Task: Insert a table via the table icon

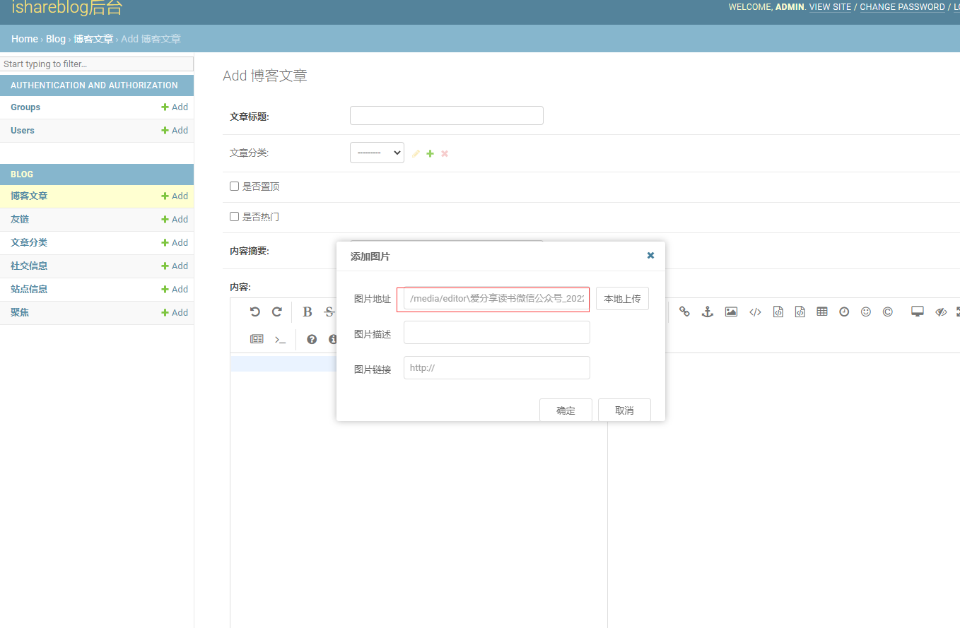Action: click(821, 312)
